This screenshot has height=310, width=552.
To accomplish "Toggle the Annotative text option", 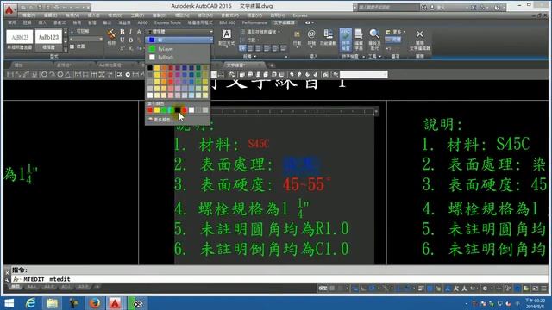I will click(x=79, y=31).
